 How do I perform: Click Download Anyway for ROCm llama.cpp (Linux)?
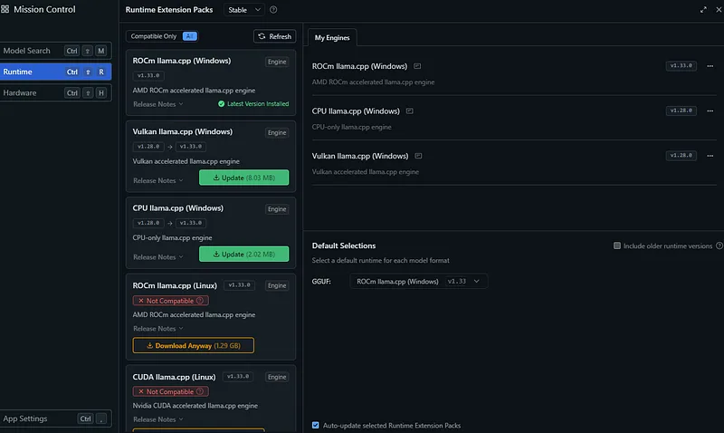[193, 346]
